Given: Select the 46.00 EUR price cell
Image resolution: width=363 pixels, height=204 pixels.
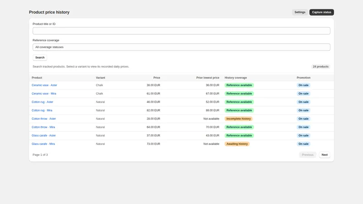Looking at the screenshot, I should pos(153,102).
